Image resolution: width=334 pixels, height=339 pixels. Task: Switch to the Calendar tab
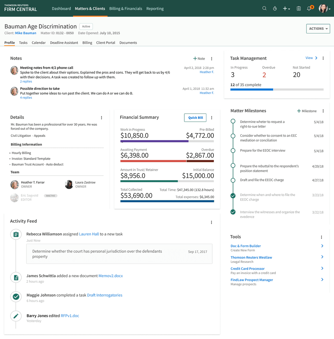point(39,43)
